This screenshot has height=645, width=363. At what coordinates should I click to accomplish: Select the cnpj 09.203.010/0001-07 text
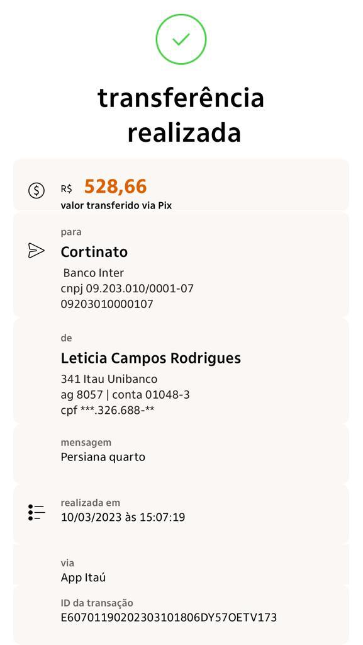(x=127, y=288)
